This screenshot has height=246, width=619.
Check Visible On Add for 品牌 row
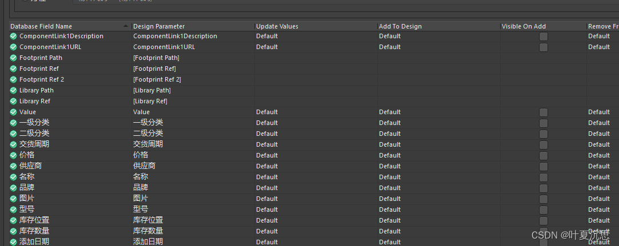point(543,188)
